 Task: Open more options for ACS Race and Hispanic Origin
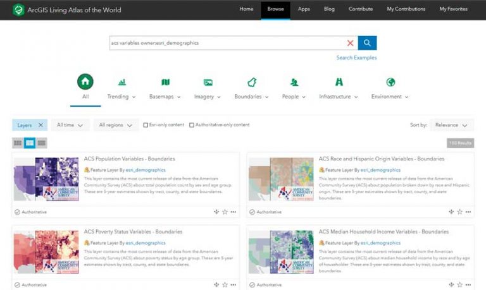click(468, 212)
